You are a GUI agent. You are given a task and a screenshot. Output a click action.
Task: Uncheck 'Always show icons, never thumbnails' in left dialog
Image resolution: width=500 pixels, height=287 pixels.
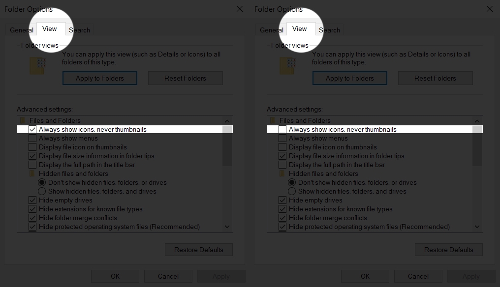pyautogui.click(x=32, y=129)
